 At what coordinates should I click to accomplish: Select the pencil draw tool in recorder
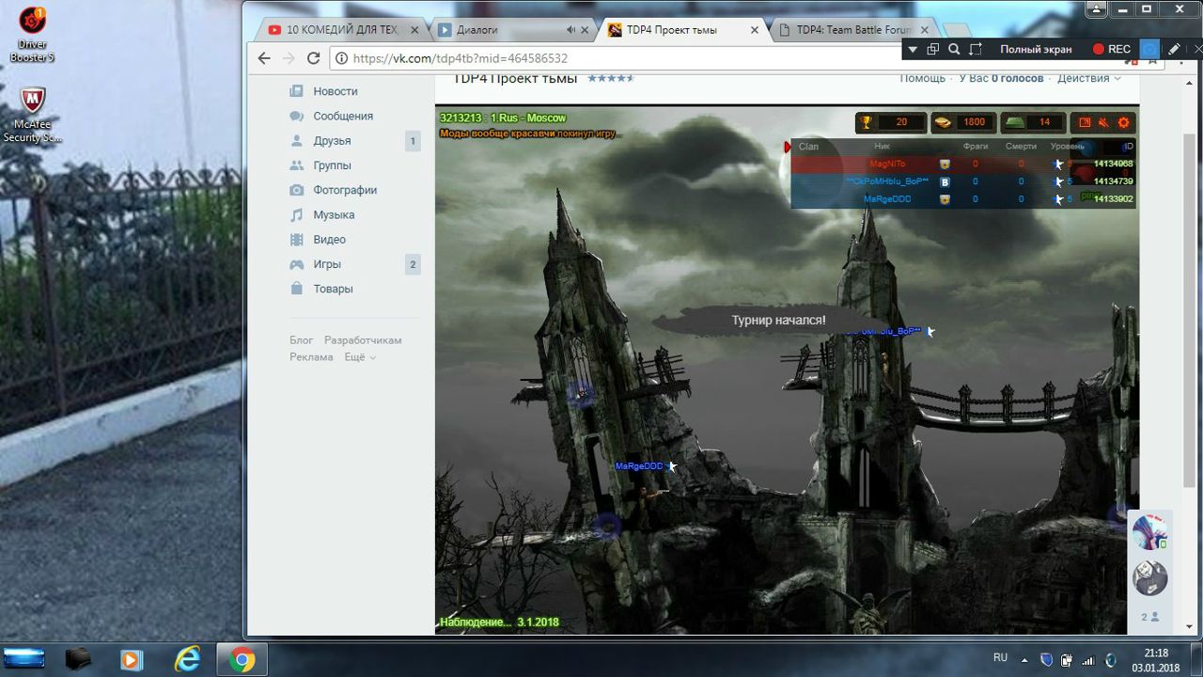[x=1175, y=49]
